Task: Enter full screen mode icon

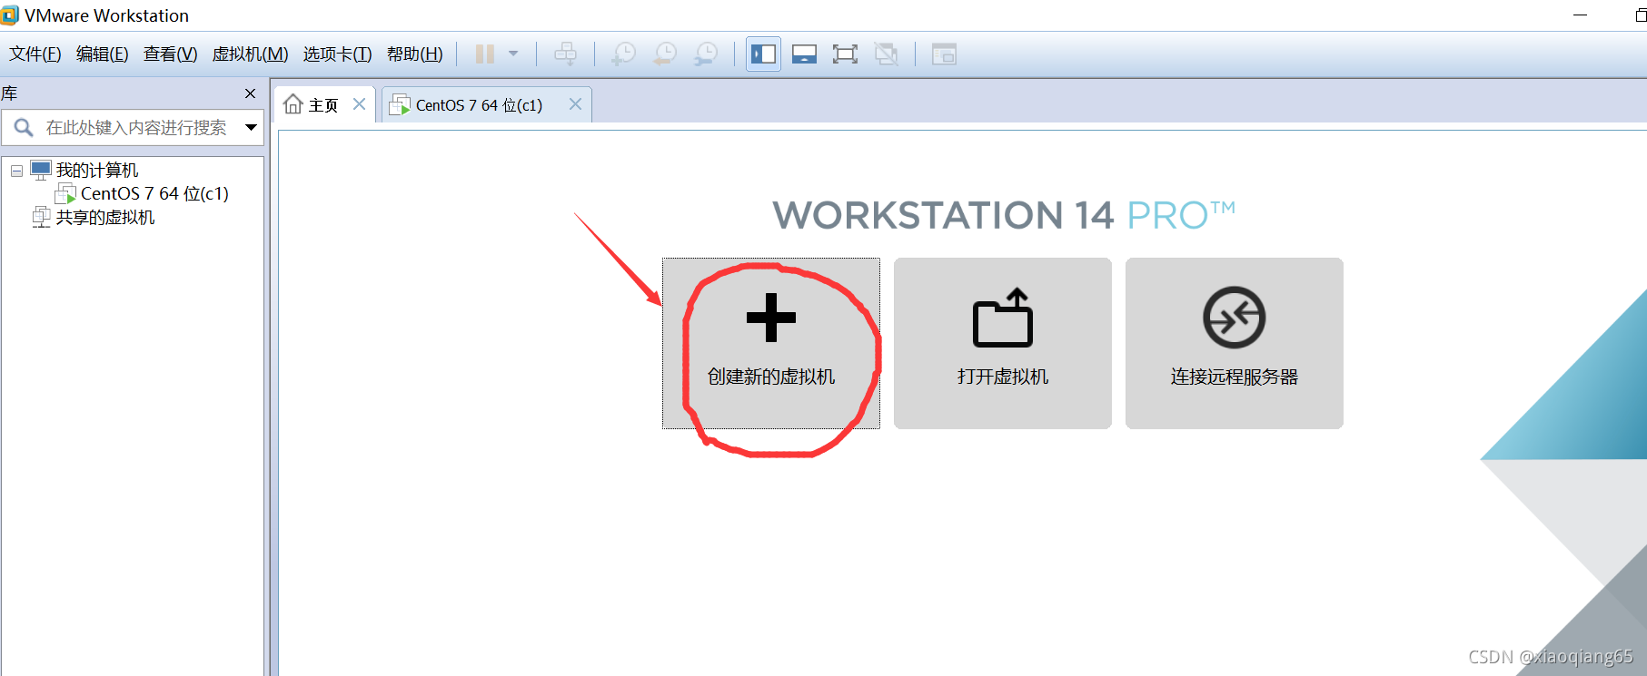Action: (845, 54)
